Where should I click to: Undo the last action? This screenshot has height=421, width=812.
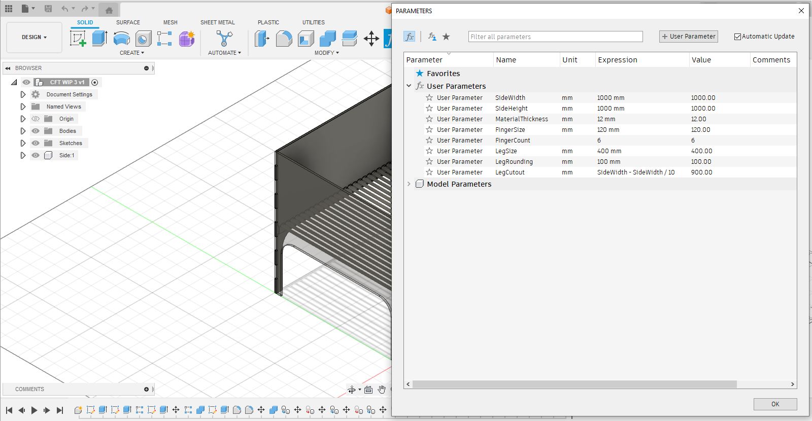coord(64,9)
